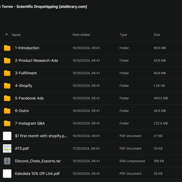Sort by the Size column header
Viewport: 182px width, 182px height.
click(157, 35)
